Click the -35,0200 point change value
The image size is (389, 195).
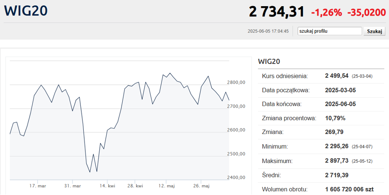coord(366,13)
